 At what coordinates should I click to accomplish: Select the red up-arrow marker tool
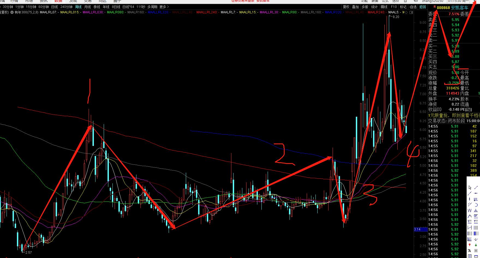469,244
